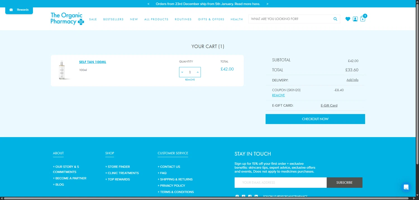419x200 pixels.
Task: Click CHECKOUT NOW button
Action: tap(315, 119)
